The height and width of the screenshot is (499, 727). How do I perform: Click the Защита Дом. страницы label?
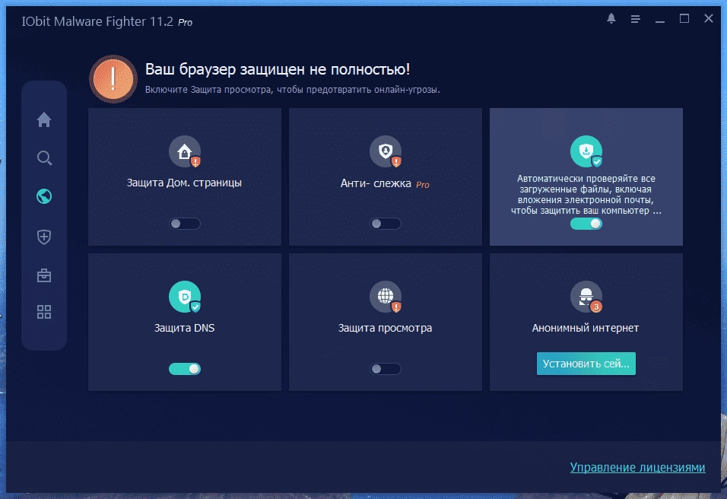coord(184,183)
